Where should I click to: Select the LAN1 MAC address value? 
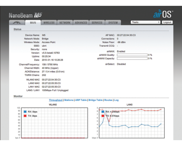[51, 87]
